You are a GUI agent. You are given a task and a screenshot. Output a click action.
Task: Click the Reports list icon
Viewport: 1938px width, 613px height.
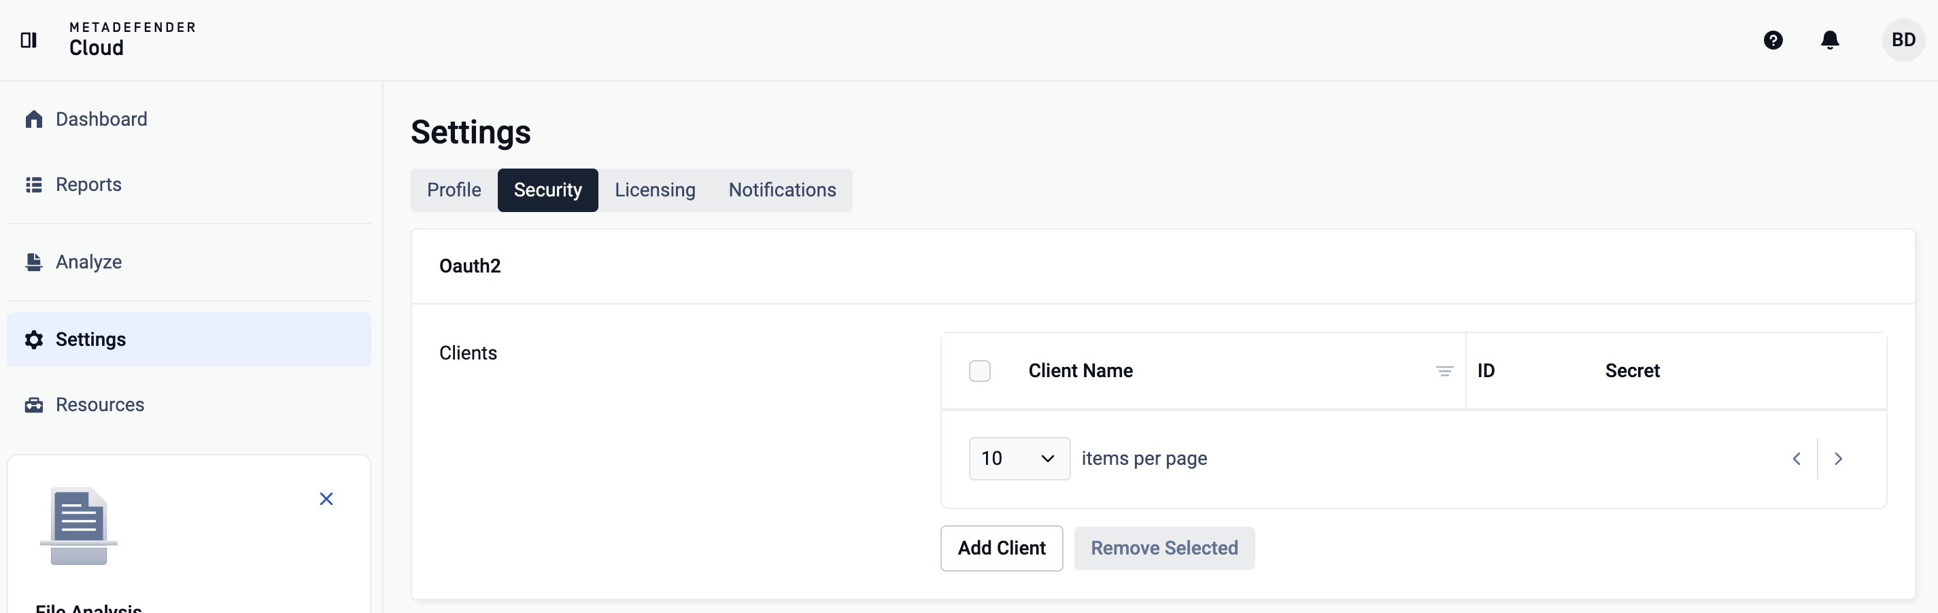tap(34, 184)
